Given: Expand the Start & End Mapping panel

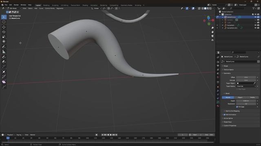Looking at the screenshot, I should pyautogui.click(x=232, y=111).
